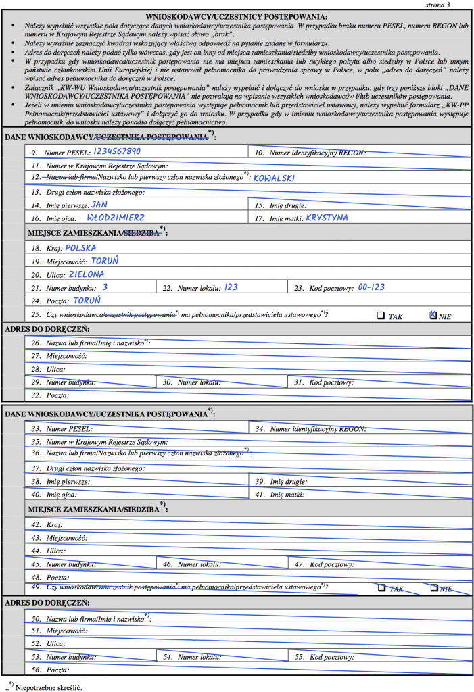Click the country value POLSKA
The width and height of the screenshot is (474, 692).
[80, 248]
